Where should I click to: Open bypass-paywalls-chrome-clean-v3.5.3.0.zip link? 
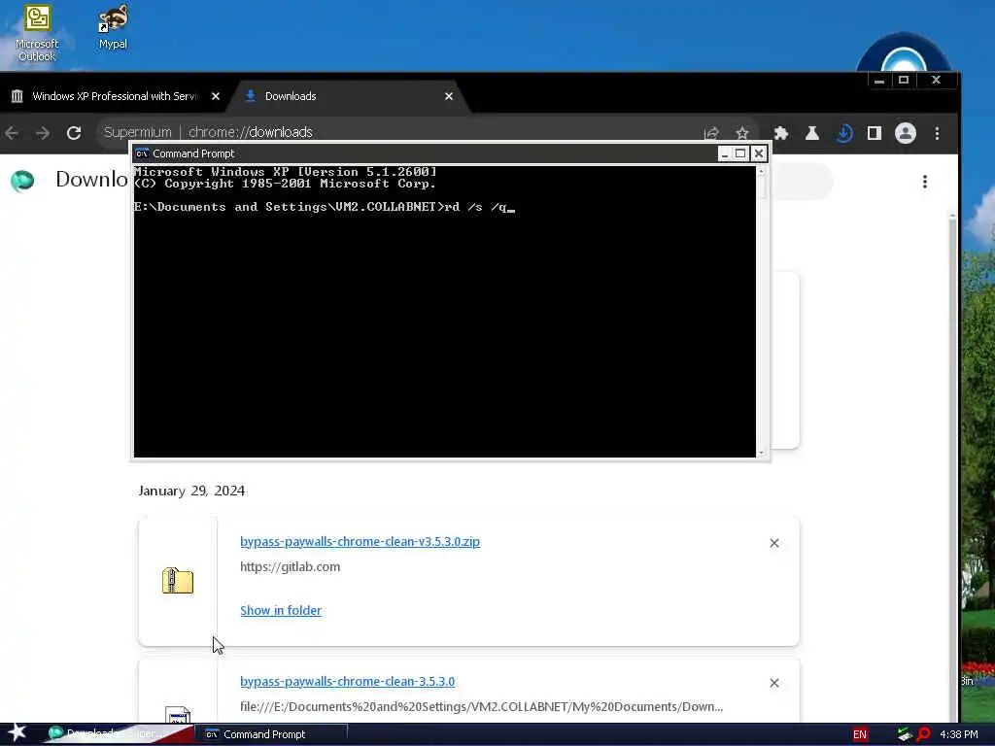pos(360,542)
